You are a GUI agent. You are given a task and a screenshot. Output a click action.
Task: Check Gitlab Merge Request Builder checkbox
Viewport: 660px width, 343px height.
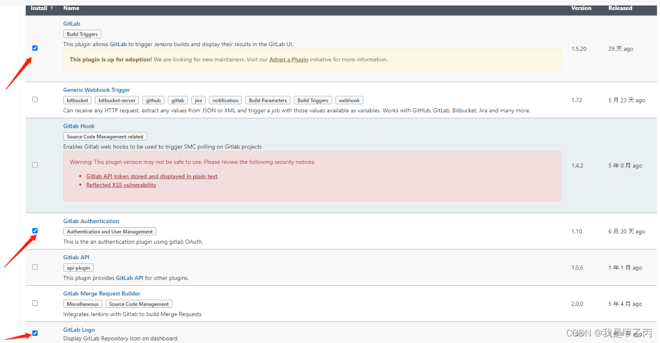[x=35, y=303]
